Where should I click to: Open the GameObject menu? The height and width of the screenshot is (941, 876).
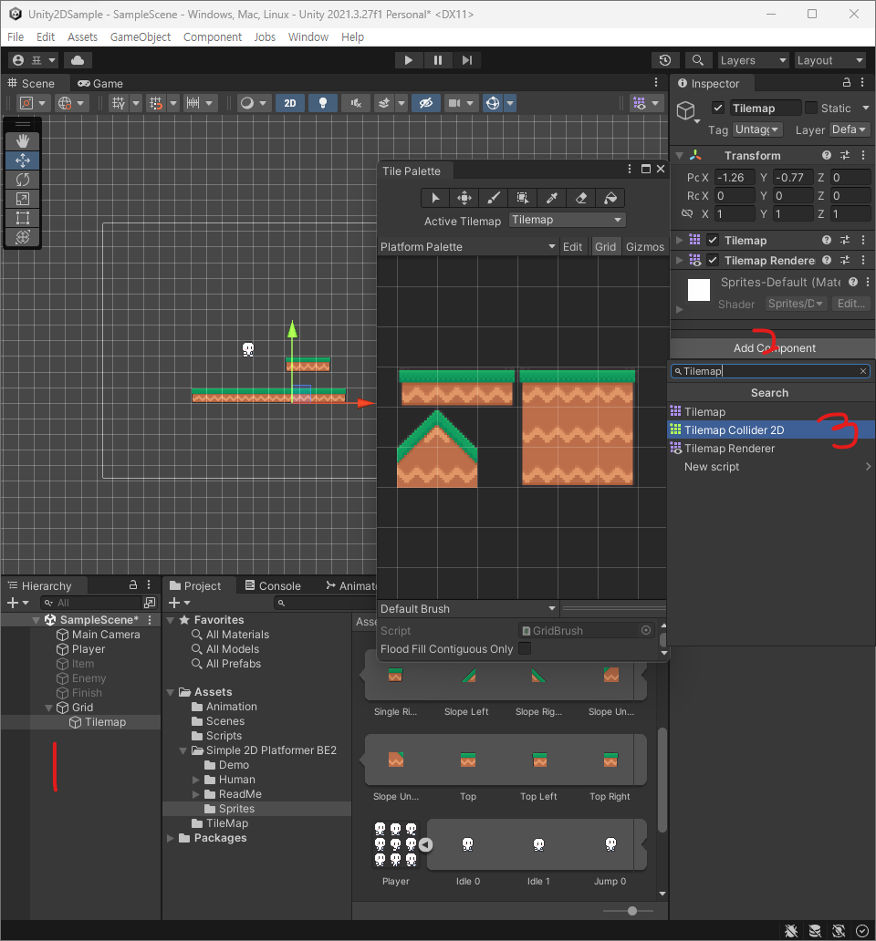coord(141,37)
